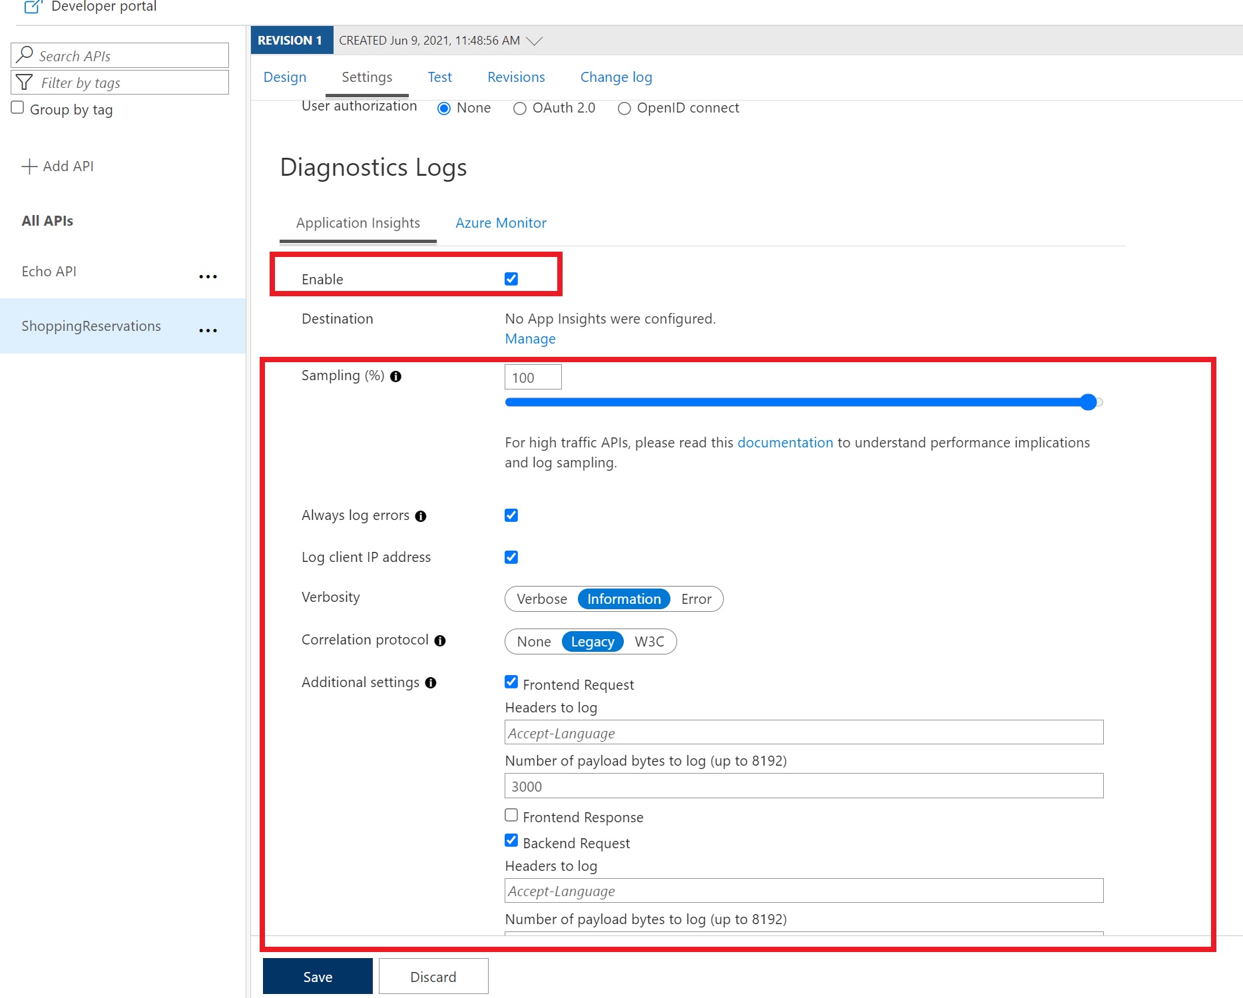The image size is (1243, 998).
Task: Click the Additional settings info icon
Action: tap(431, 683)
